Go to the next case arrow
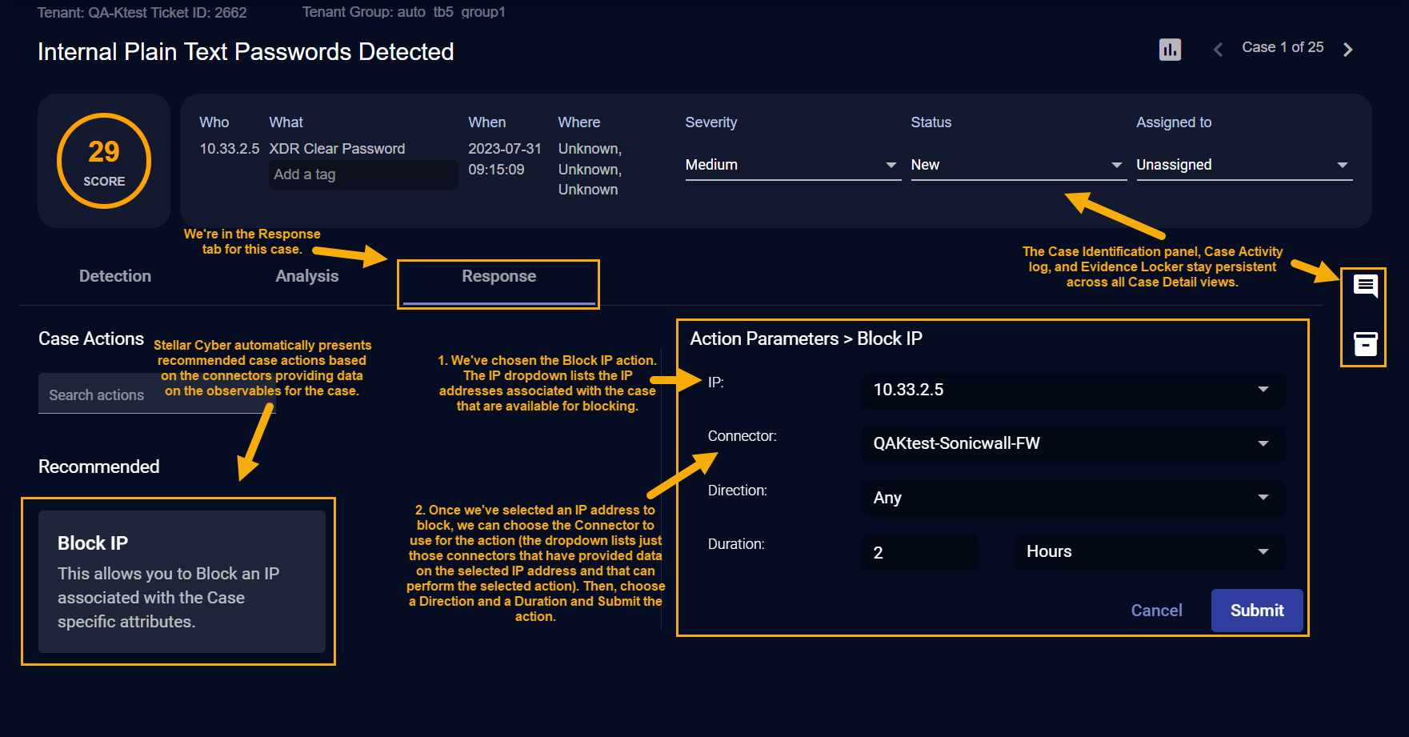The image size is (1409, 737). click(1348, 50)
